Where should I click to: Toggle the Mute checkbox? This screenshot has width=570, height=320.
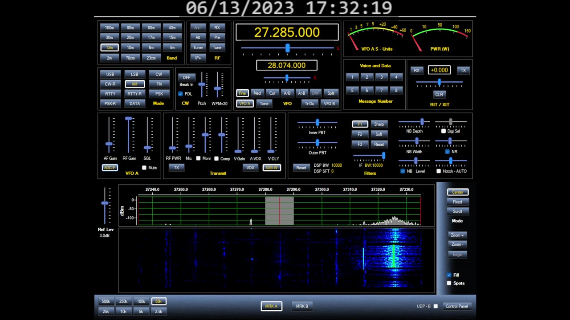144,168
